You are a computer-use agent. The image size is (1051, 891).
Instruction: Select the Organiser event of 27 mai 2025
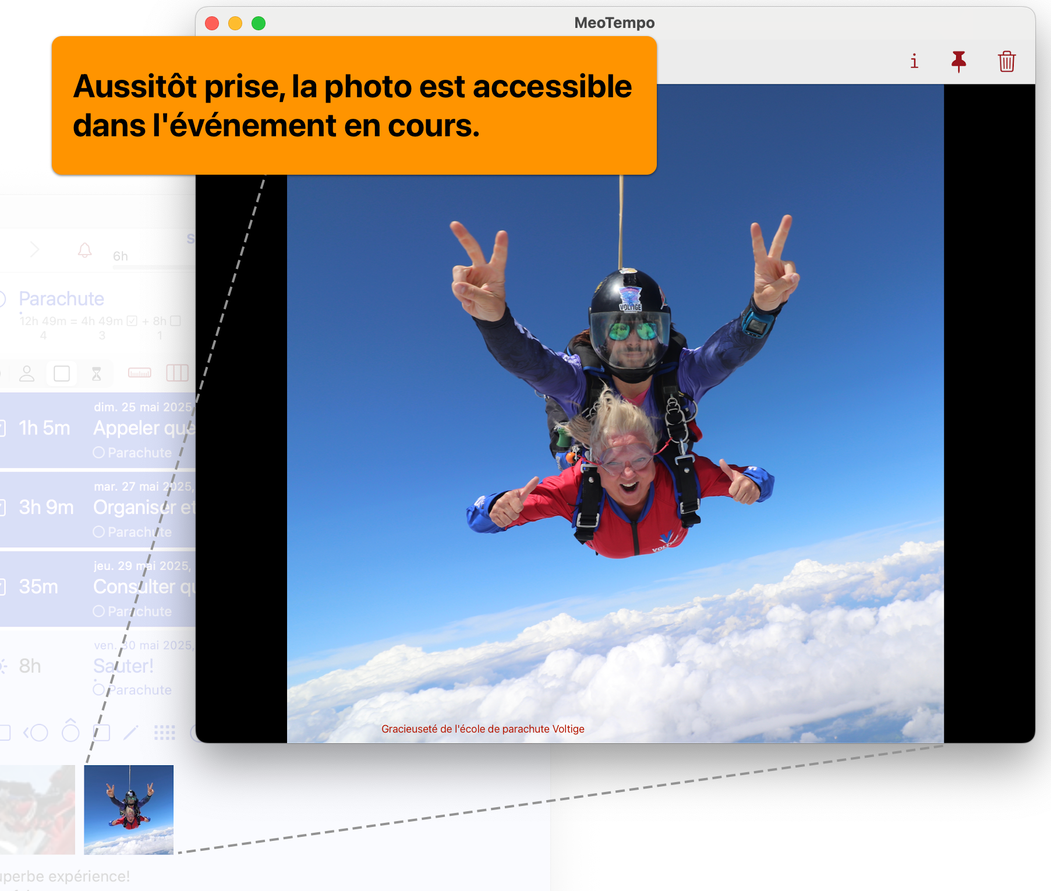point(98,510)
